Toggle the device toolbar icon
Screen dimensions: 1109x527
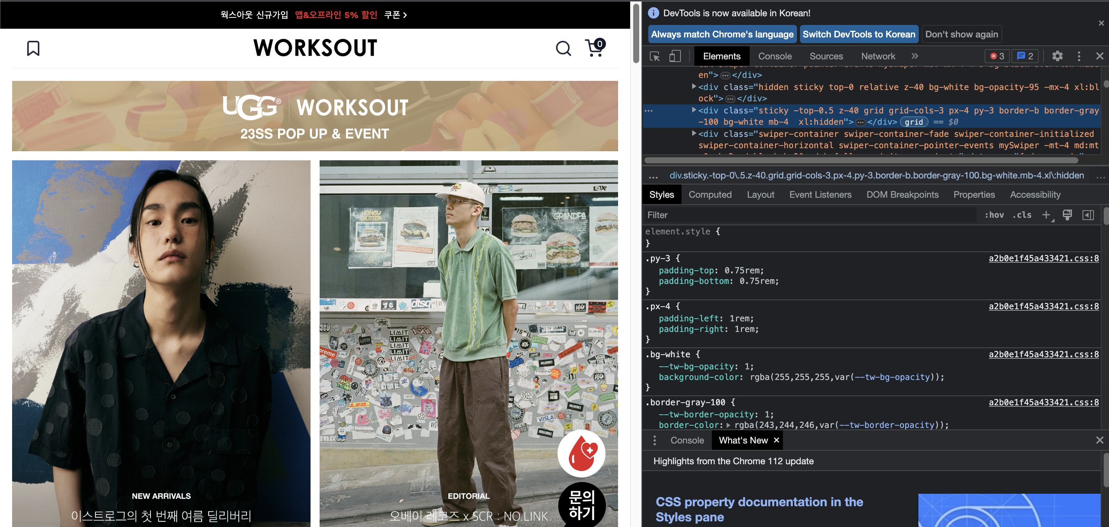coord(675,56)
